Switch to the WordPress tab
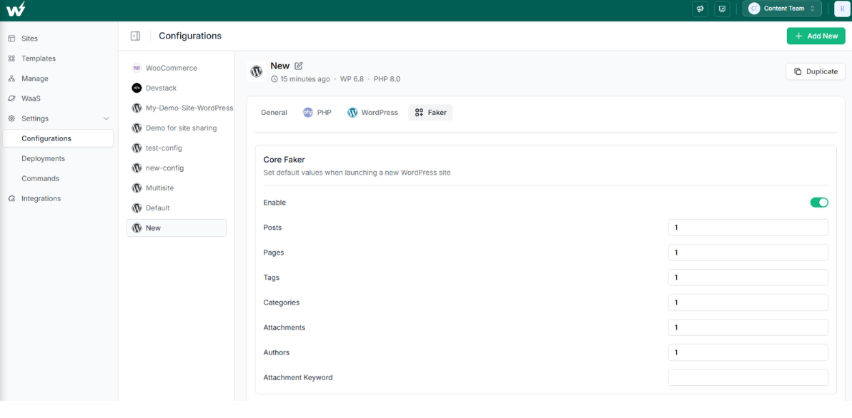 pyautogui.click(x=373, y=112)
